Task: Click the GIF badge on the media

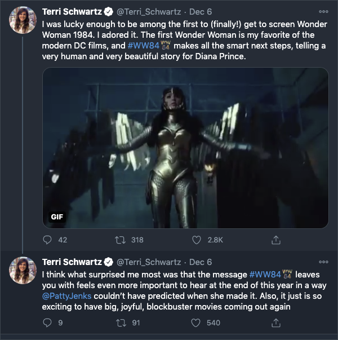Action: pyautogui.click(x=57, y=217)
